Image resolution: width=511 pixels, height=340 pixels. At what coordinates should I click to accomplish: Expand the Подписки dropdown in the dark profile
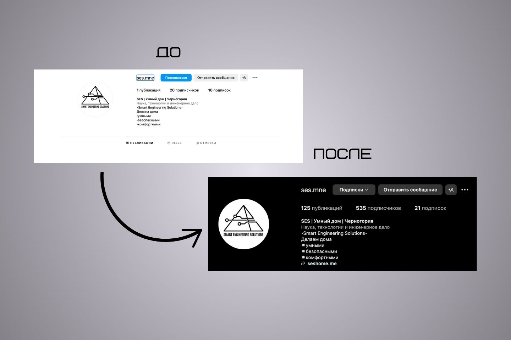coord(354,189)
